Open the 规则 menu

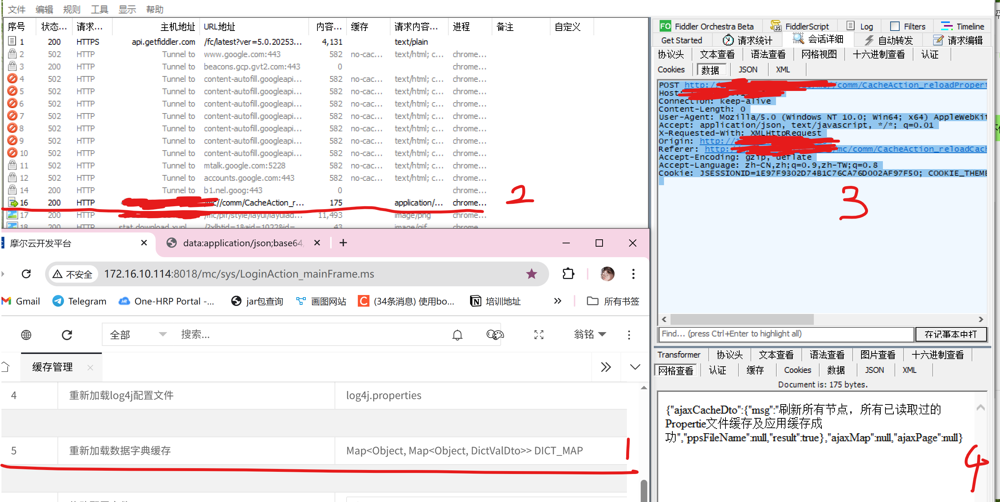click(71, 9)
